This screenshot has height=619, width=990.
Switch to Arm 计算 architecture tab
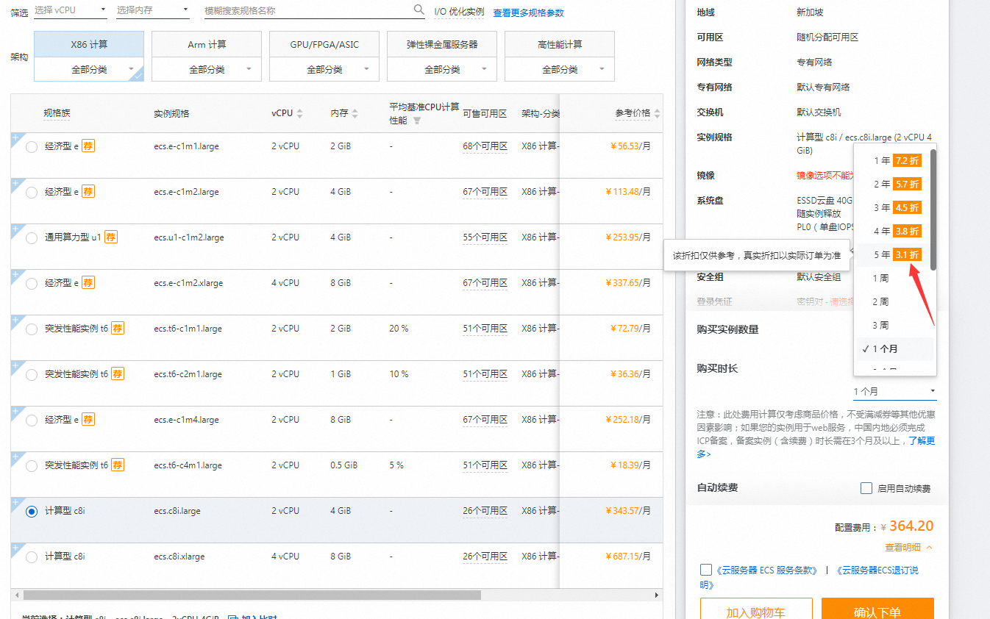[207, 45]
